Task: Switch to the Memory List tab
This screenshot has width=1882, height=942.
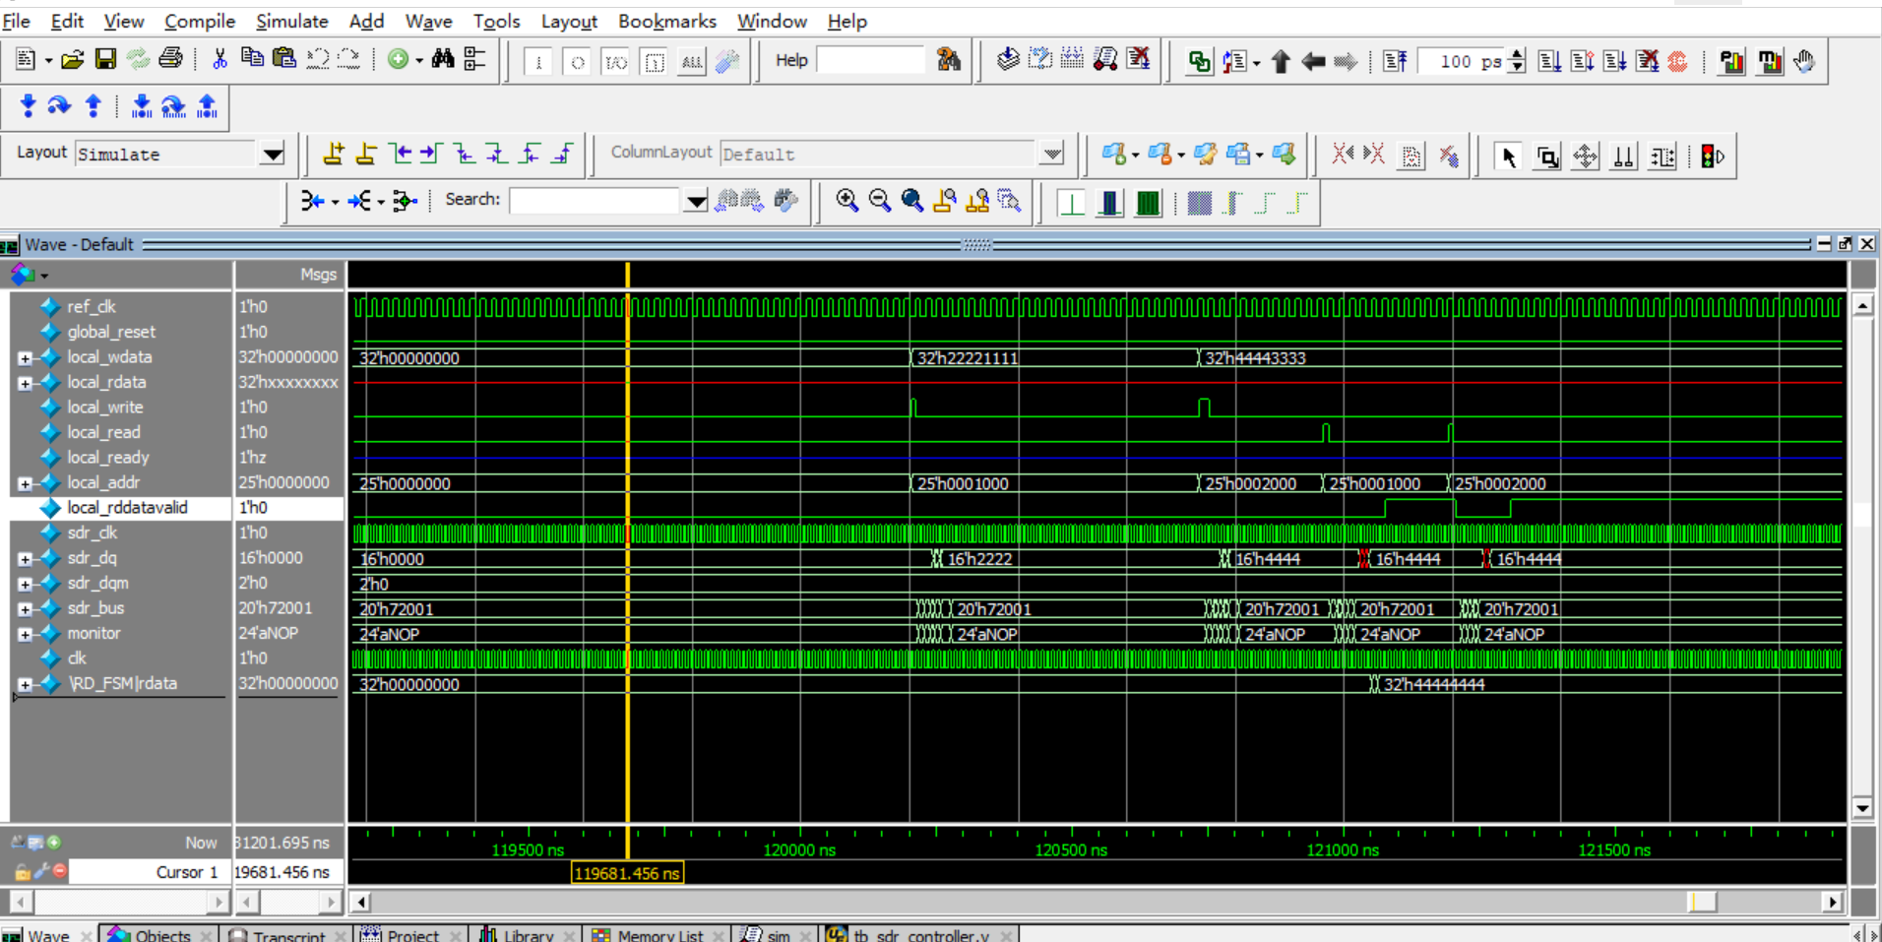Action: [659, 935]
